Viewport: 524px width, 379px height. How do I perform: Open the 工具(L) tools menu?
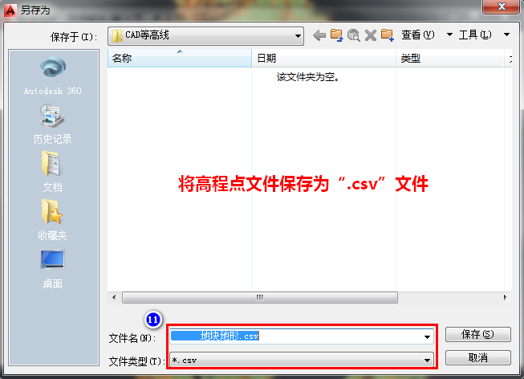point(475,35)
